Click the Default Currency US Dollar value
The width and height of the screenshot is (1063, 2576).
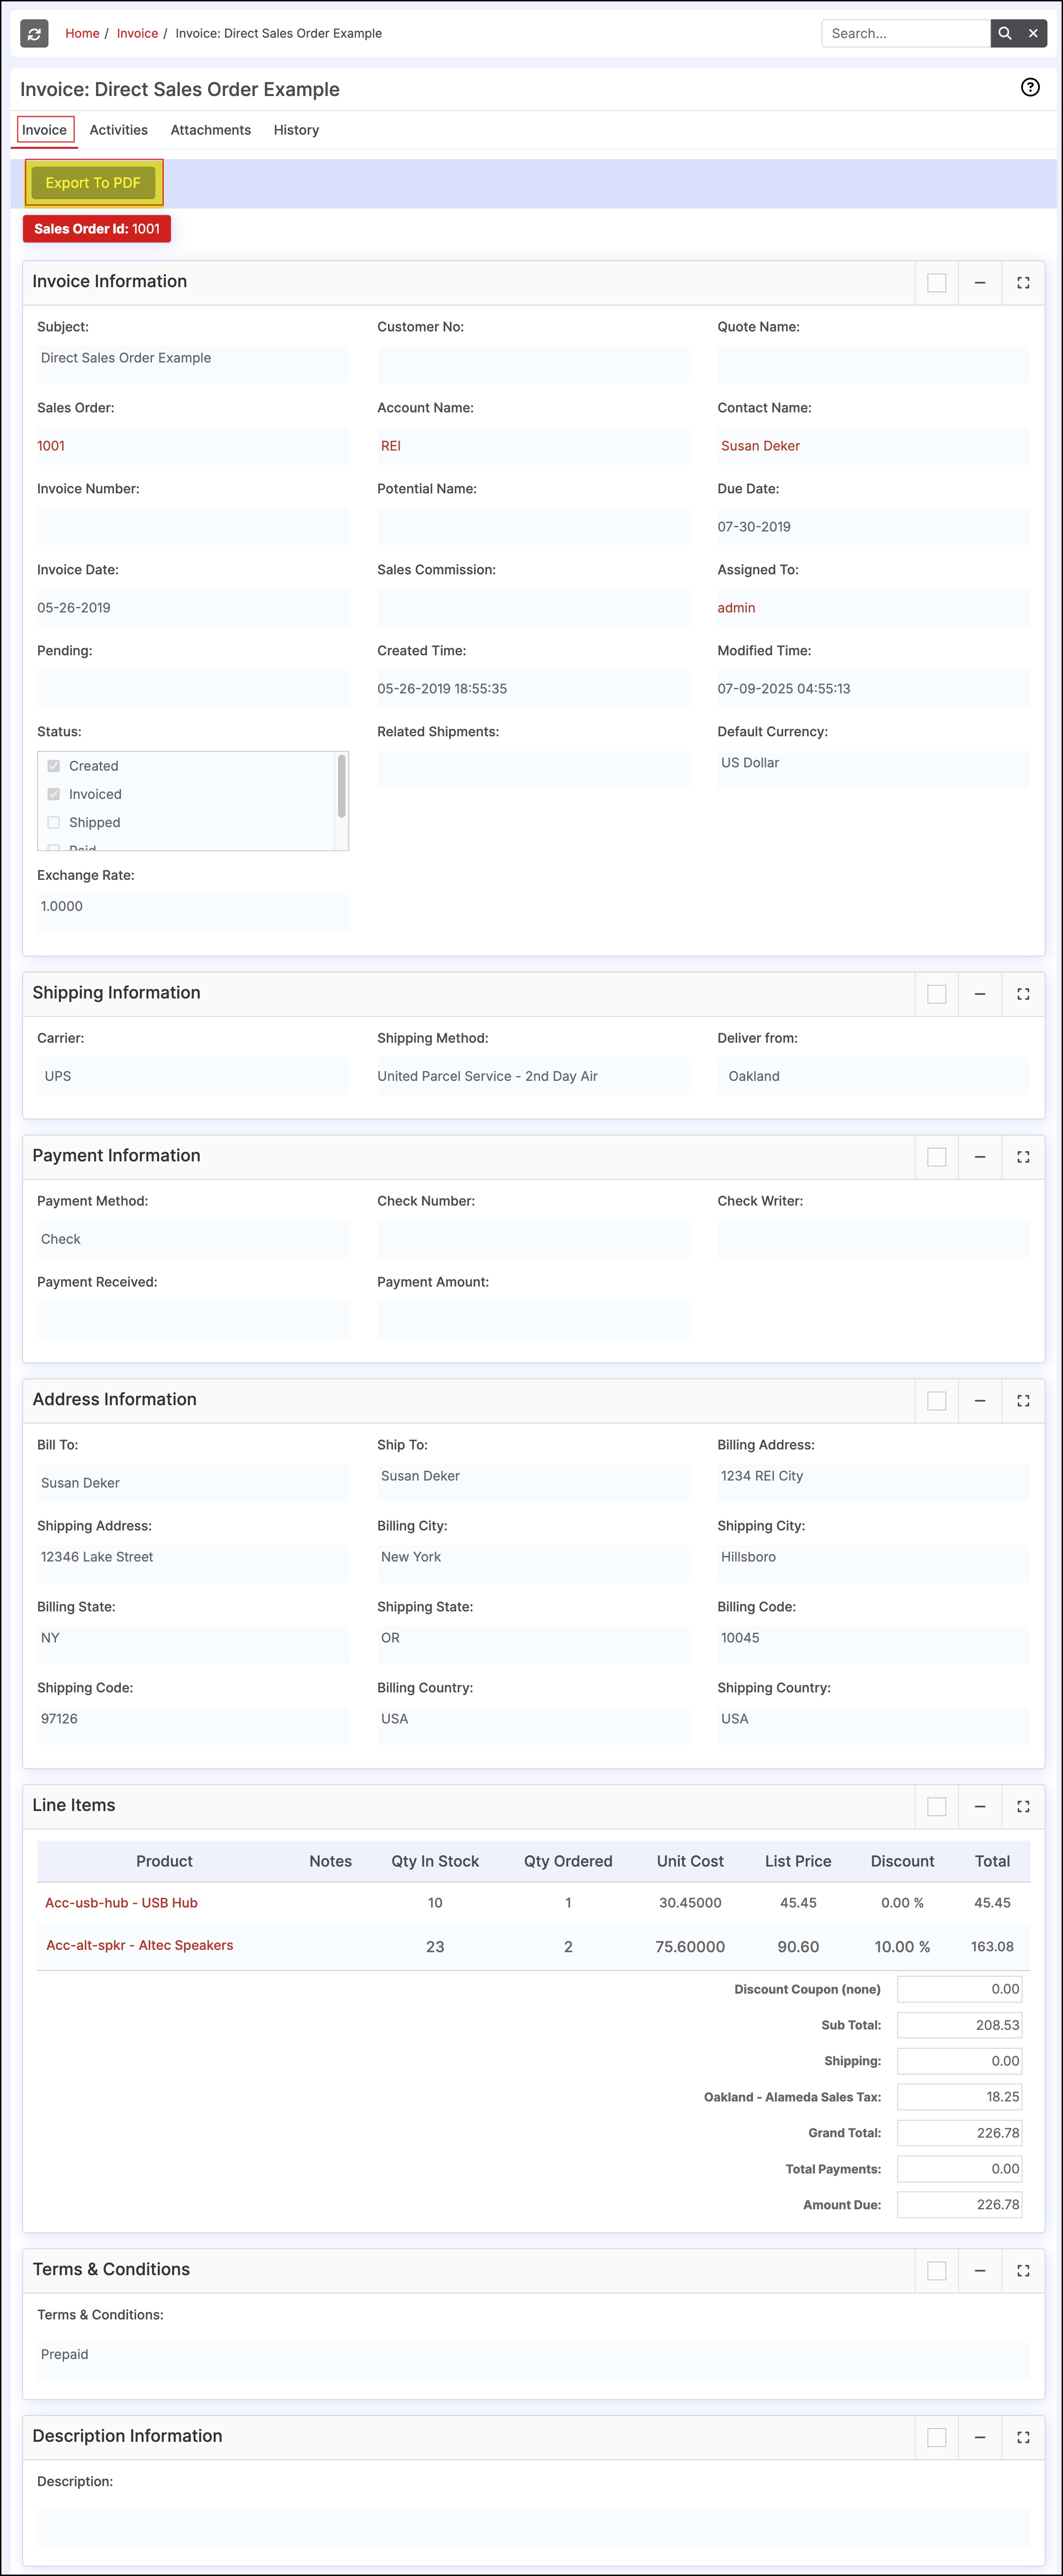pos(750,763)
